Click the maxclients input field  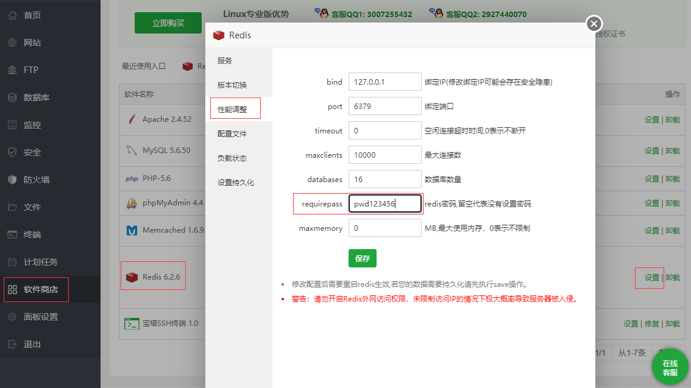point(384,155)
